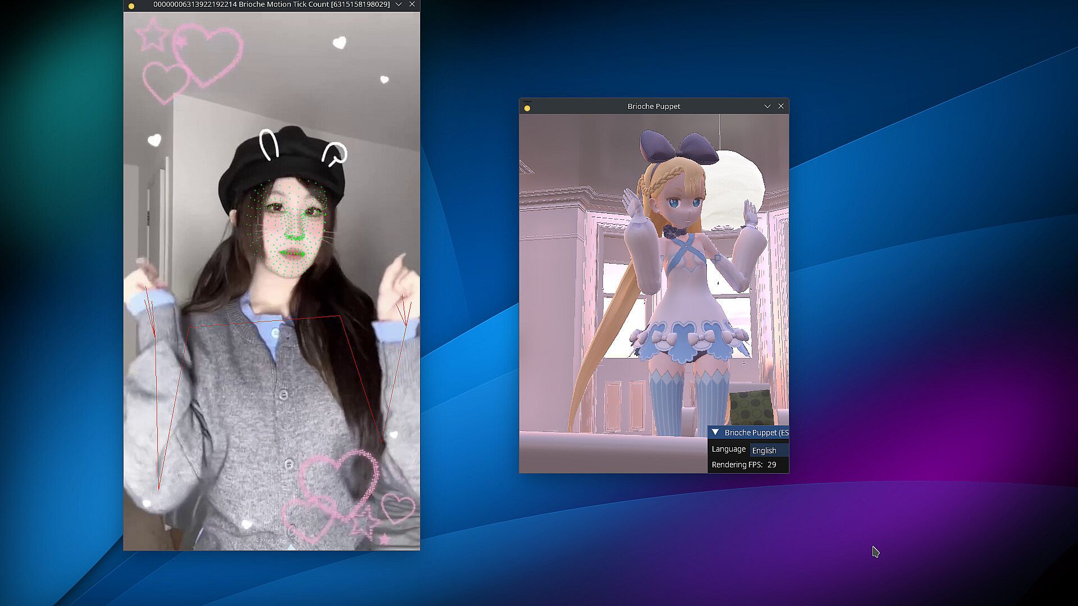Click the Brioche Motion window app icon
Viewport: 1078px width, 606px height.
pos(131,6)
